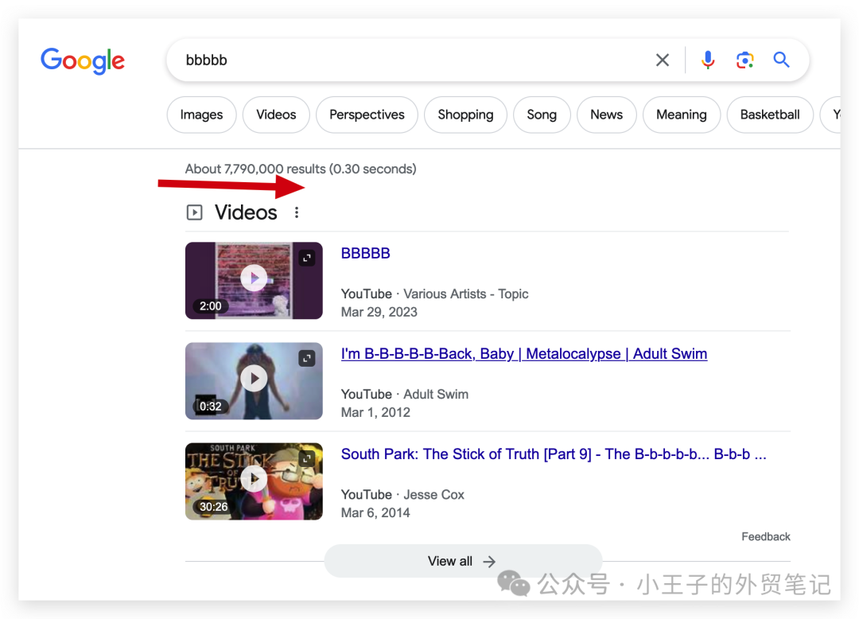
Task: Switch to the Images tab
Action: (201, 115)
